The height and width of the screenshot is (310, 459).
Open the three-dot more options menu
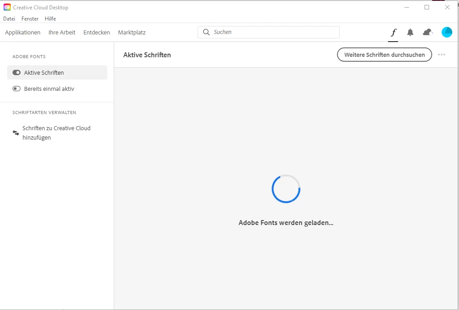click(x=442, y=55)
